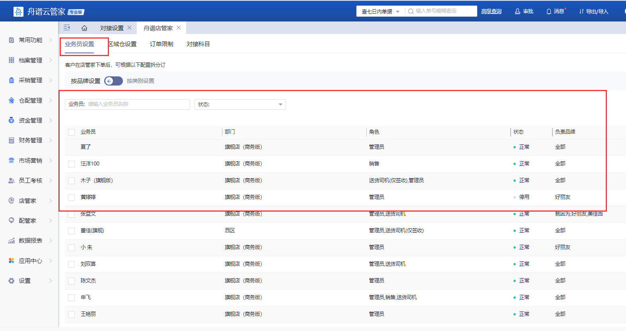
Task: Switch to the 订单限制 tab
Action: pos(161,44)
